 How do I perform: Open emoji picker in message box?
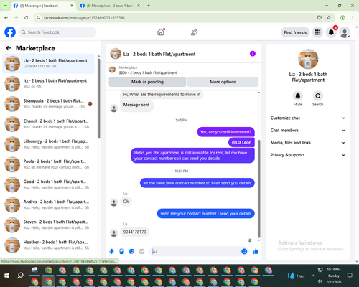pos(244,251)
